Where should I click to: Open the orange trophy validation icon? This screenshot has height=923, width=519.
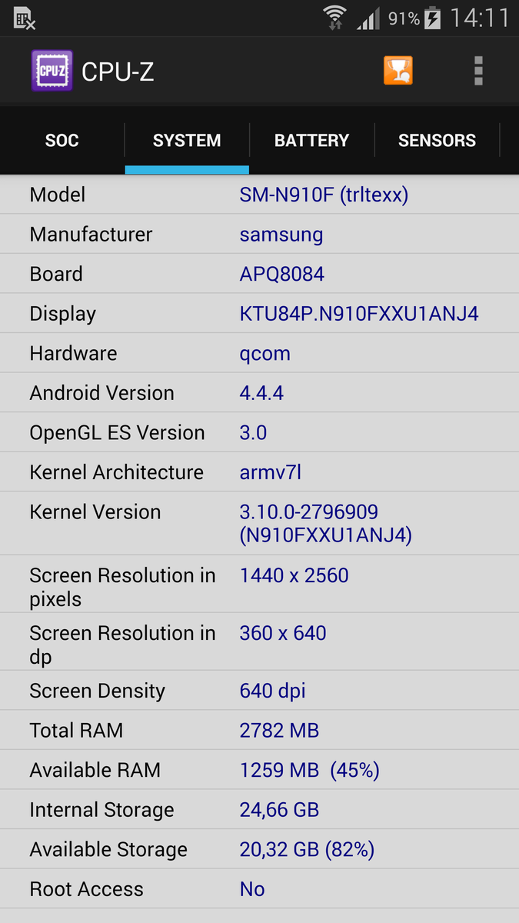tap(398, 71)
